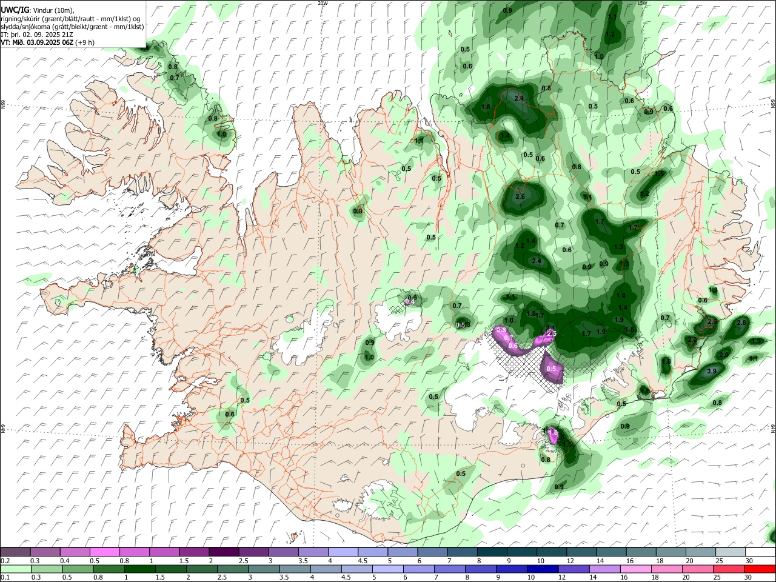Image resolution: width=776 pixels, height=582 pixels.
Task: Select the dark mauve 0.2 swatch in the upper legend row
Action: tap(15, 552)
